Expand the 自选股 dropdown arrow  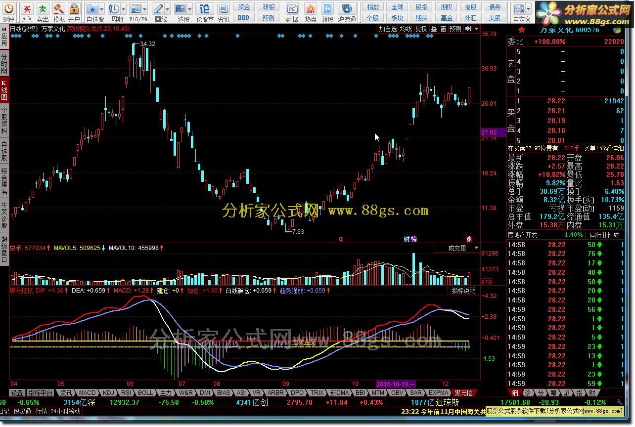point(102,9)
